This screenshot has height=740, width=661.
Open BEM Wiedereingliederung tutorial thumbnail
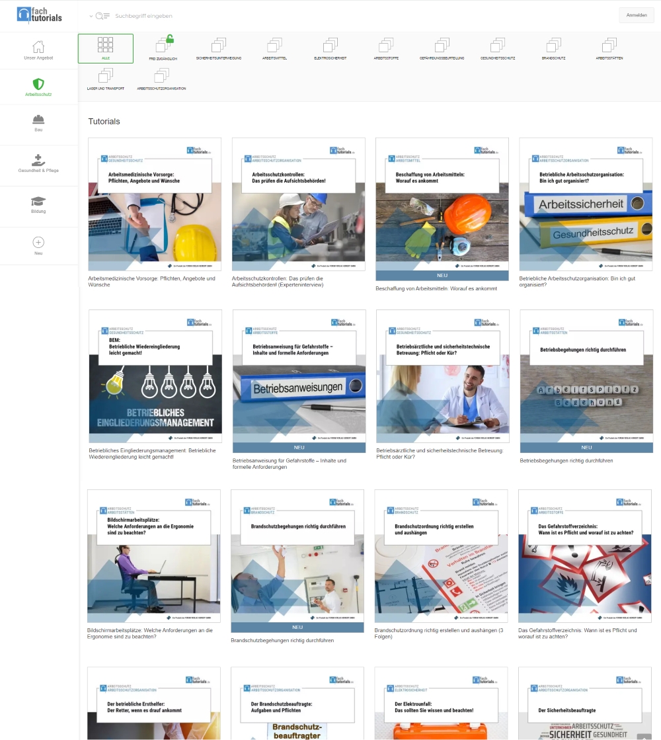click(x=155, y=376)
